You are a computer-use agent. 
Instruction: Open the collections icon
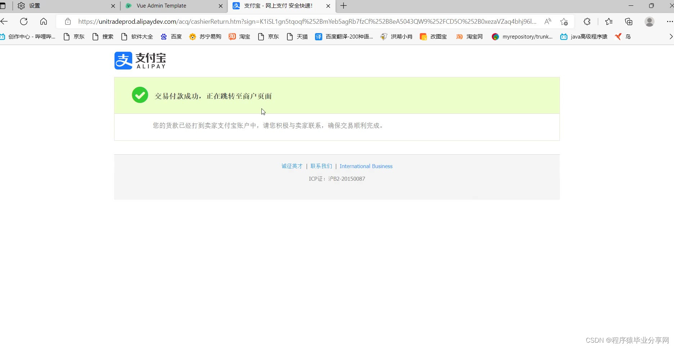(629, 22)
